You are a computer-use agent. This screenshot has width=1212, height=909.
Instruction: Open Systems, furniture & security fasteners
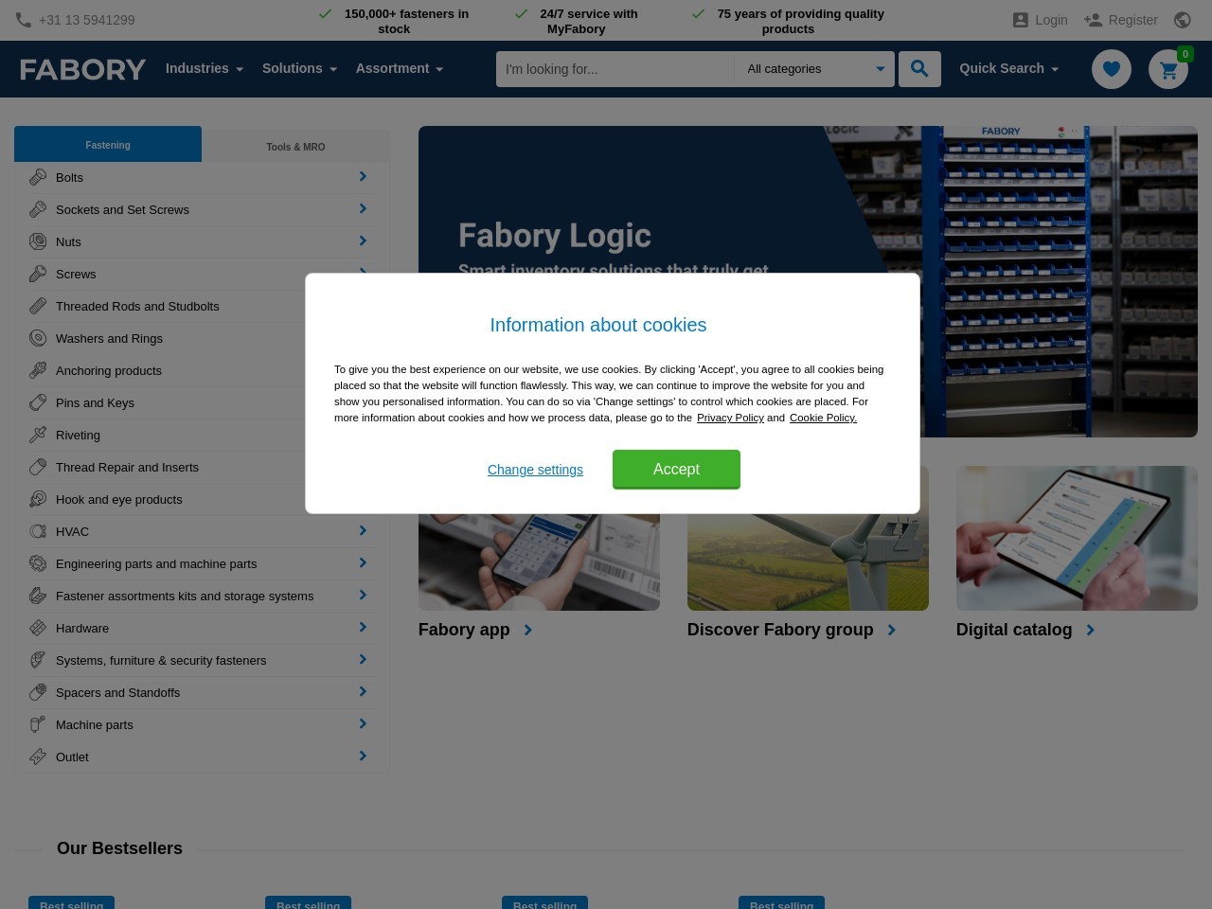[x=161, y=660]
